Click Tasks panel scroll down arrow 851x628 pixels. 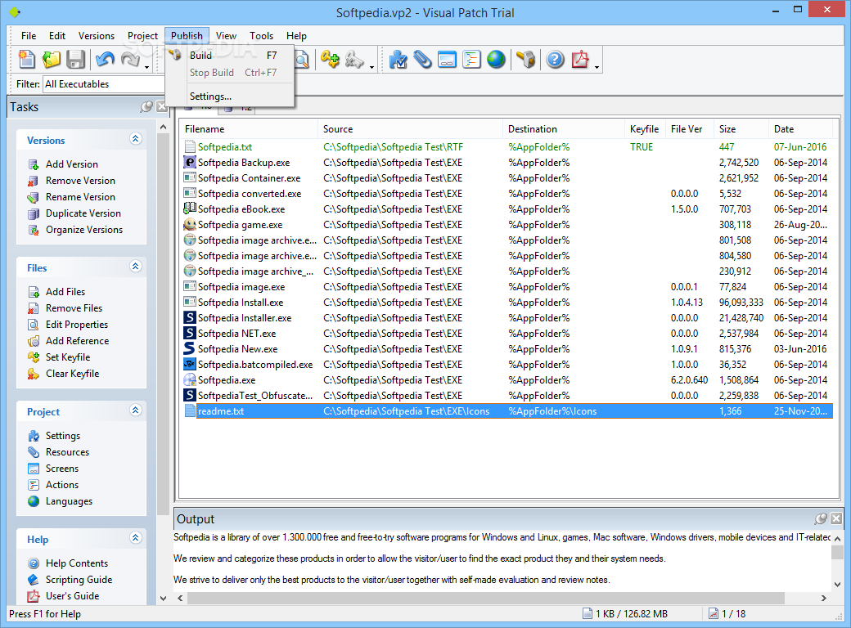coord(163,599)
